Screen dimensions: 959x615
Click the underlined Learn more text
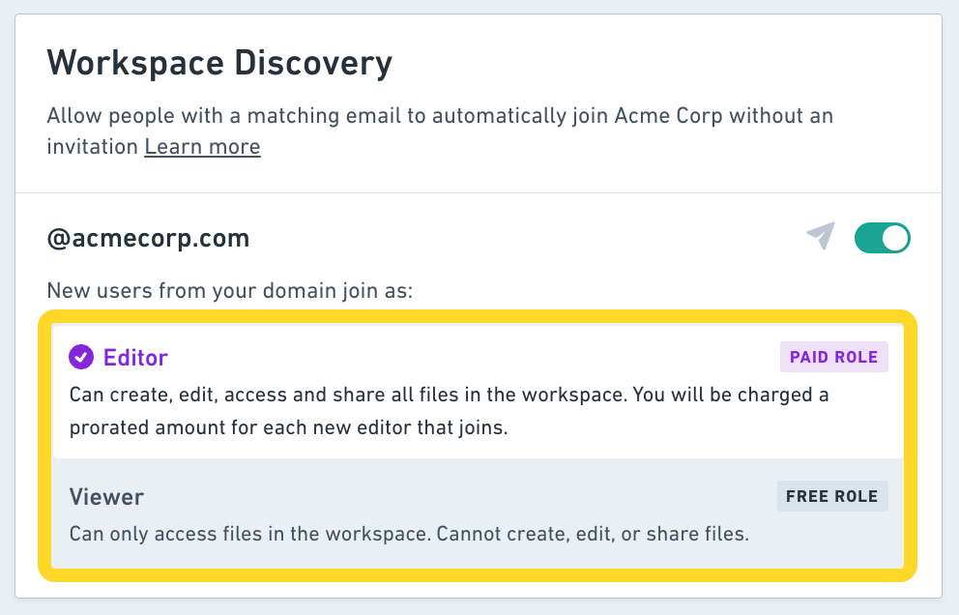pos(202,146)
